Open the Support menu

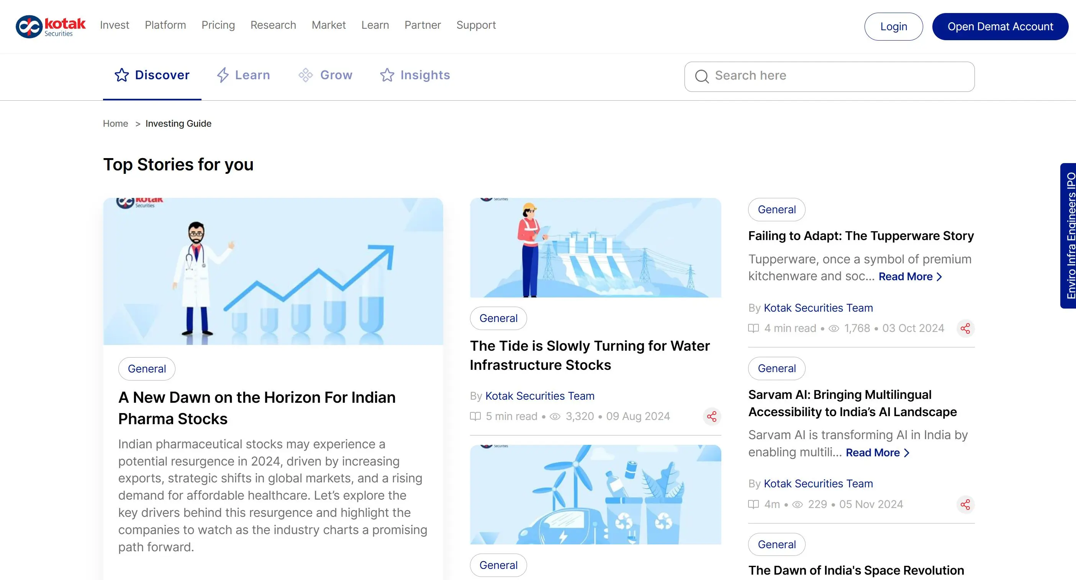coord(476,25)
